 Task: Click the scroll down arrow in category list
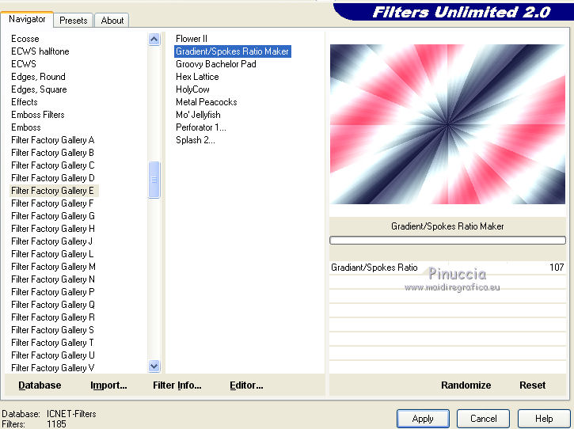[x=154, y=366]
